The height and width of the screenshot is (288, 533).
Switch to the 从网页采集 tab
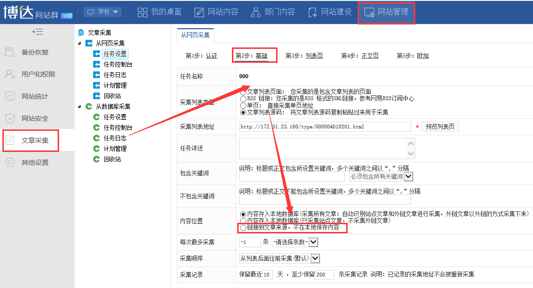tap(195, 35)
